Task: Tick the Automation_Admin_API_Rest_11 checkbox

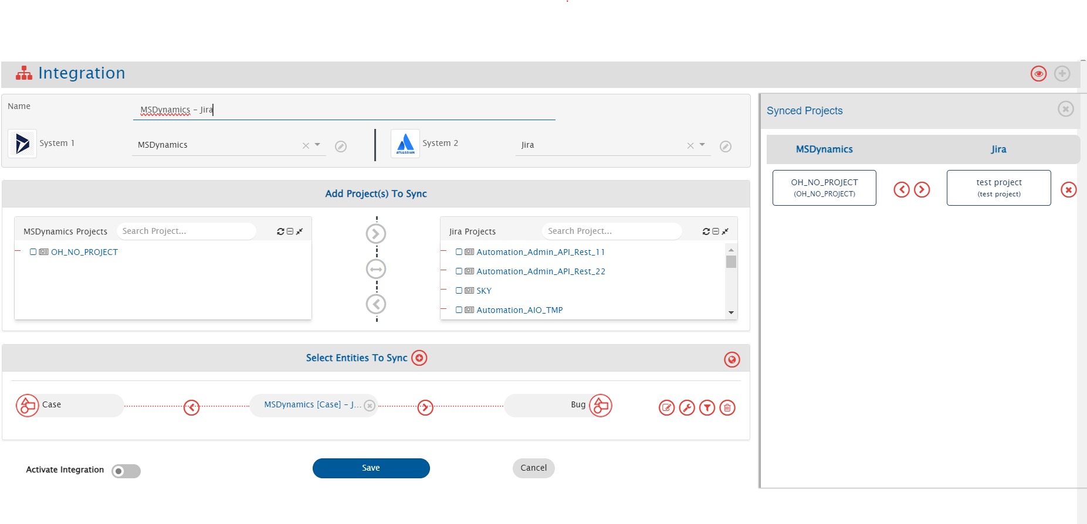Action: tap(459, 252)
